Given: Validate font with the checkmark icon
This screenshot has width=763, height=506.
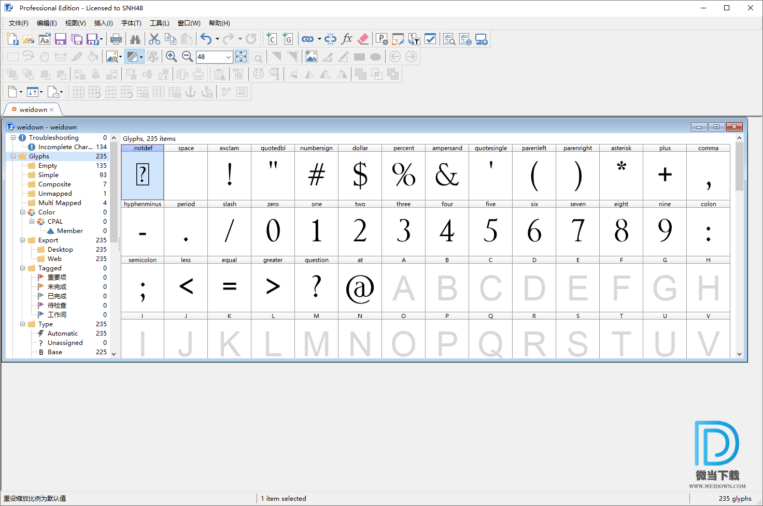Looking at the screenshot, I should click(x=430, y=39).
